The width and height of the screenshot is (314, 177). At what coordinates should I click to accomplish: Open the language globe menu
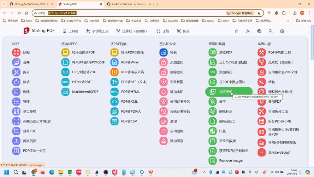[259, 31]
